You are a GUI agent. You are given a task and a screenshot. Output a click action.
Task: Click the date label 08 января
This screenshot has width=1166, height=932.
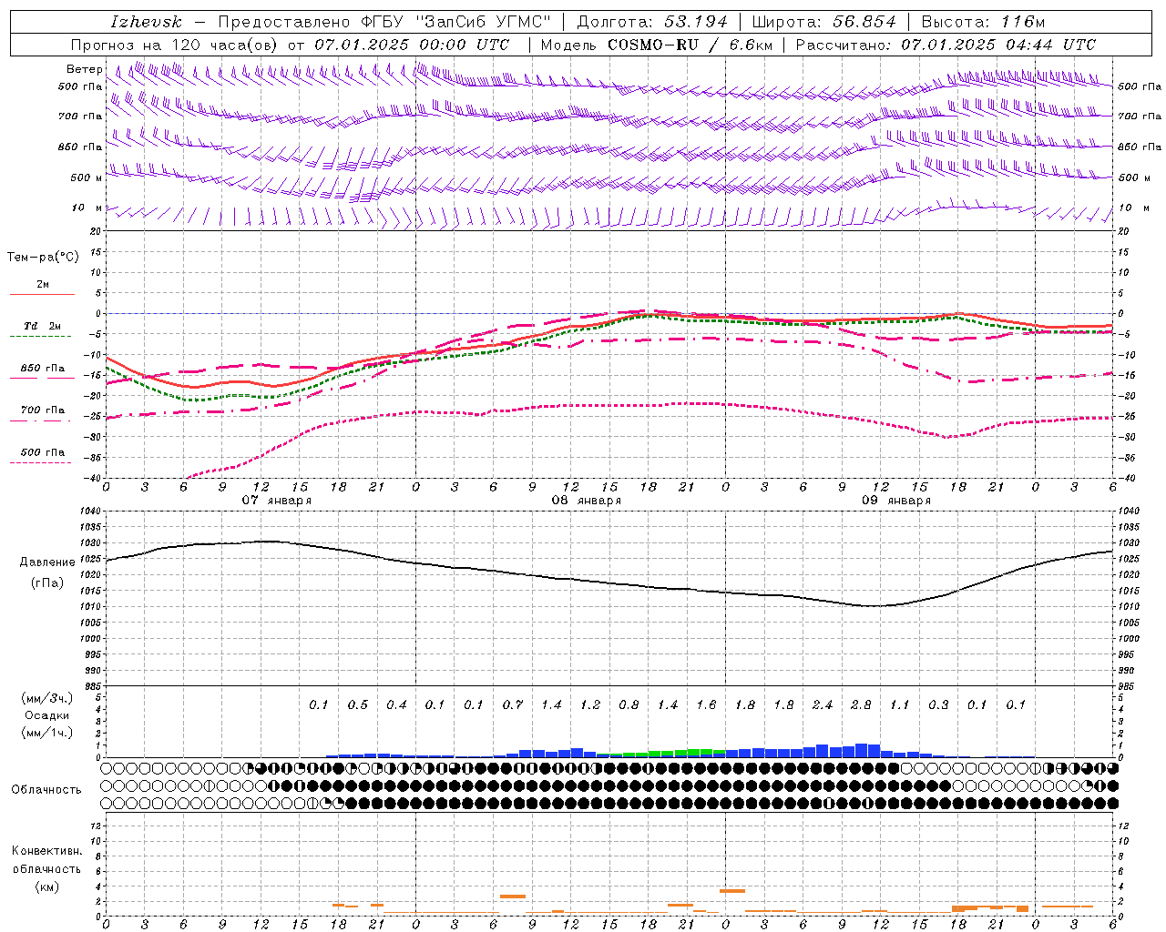(586, 501)
